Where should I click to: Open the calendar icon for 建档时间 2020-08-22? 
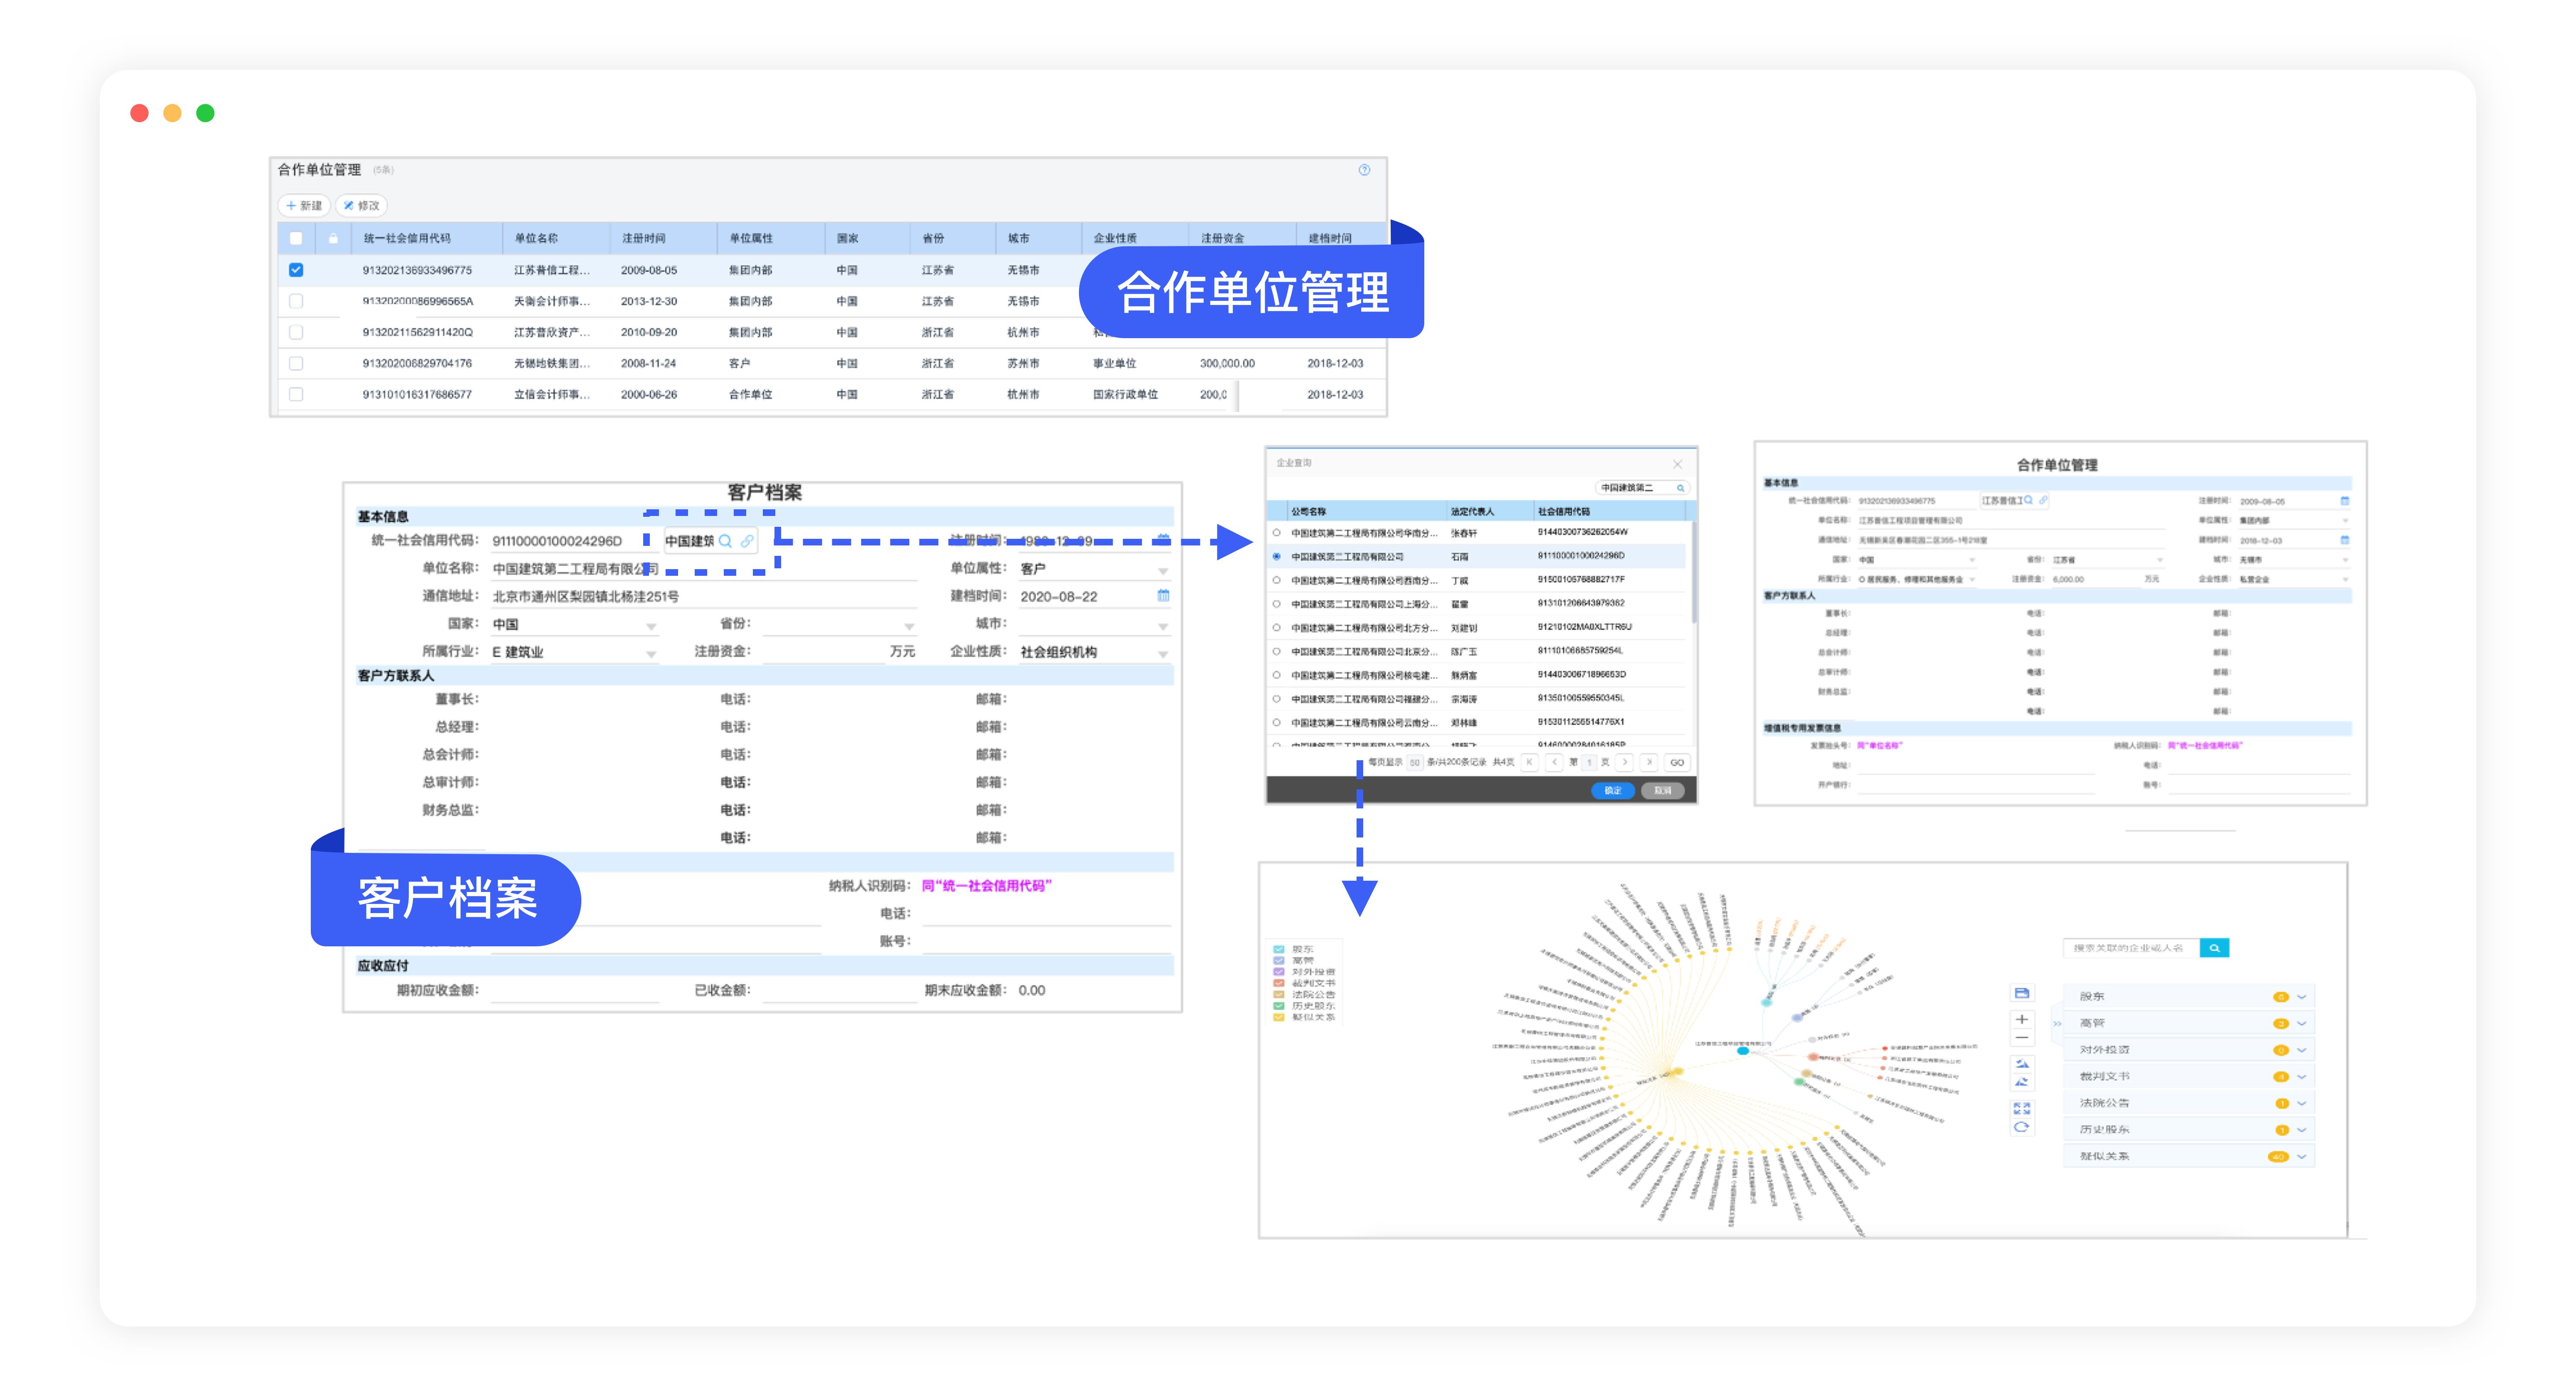(x=1163, y=596)
